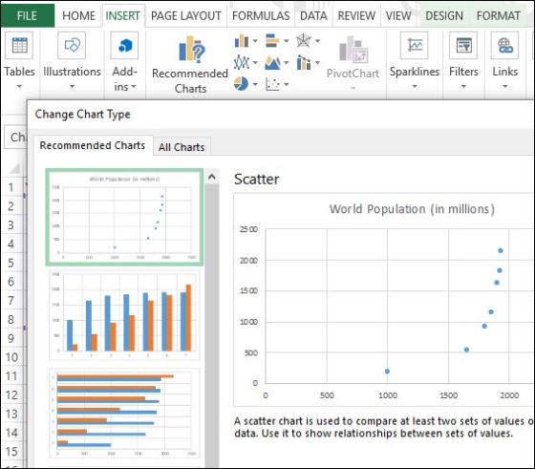Insert a line chart icon
Screen dimensions: 535x469
pos(242,62)
